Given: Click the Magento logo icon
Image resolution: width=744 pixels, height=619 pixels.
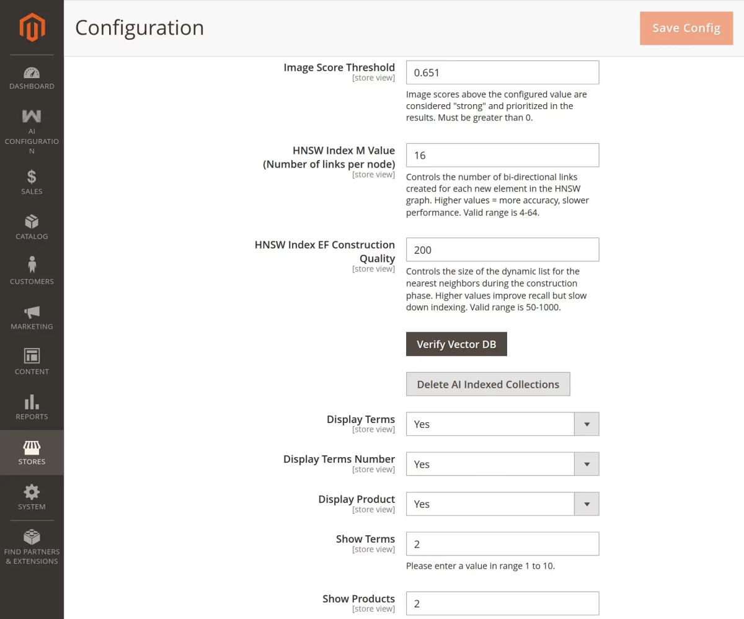Looking at the screenshot, I should click(x=32, y=27).
